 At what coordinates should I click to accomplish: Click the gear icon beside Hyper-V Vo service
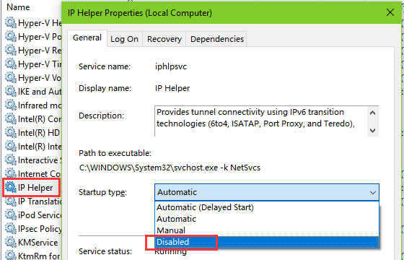(x=11, y=77)
